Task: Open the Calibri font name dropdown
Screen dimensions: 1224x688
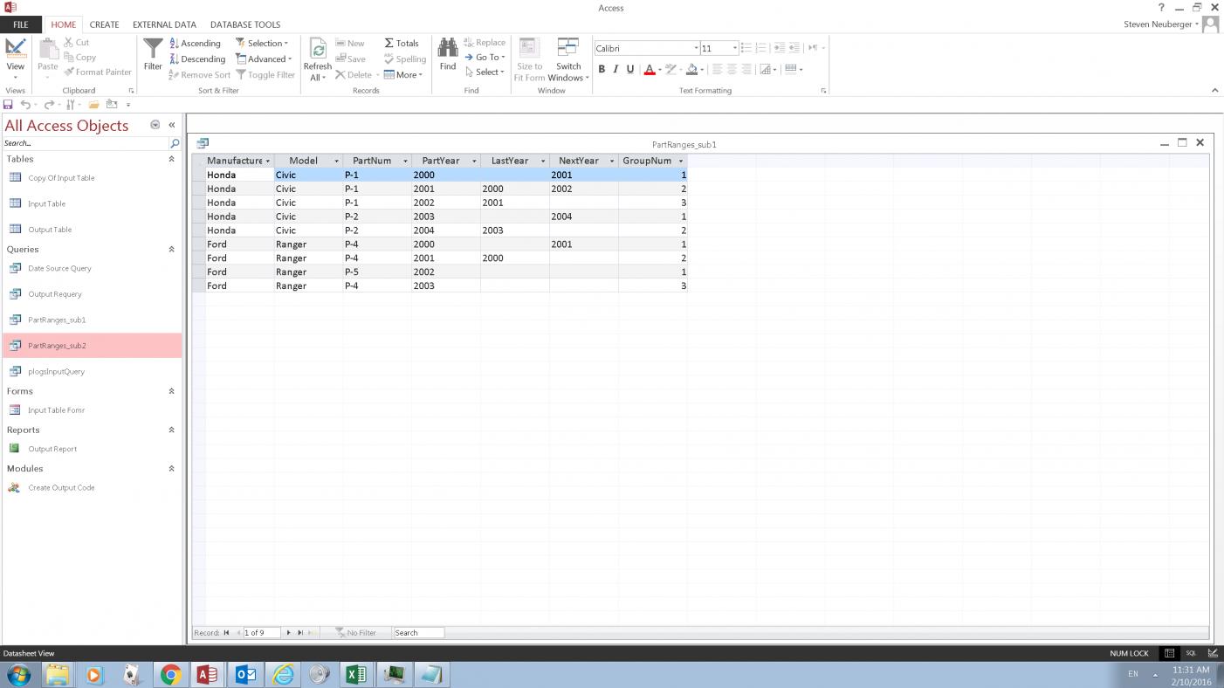Action: [x=696, y=49]
